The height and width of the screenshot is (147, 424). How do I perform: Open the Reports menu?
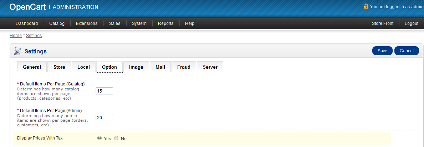(165, 23)
